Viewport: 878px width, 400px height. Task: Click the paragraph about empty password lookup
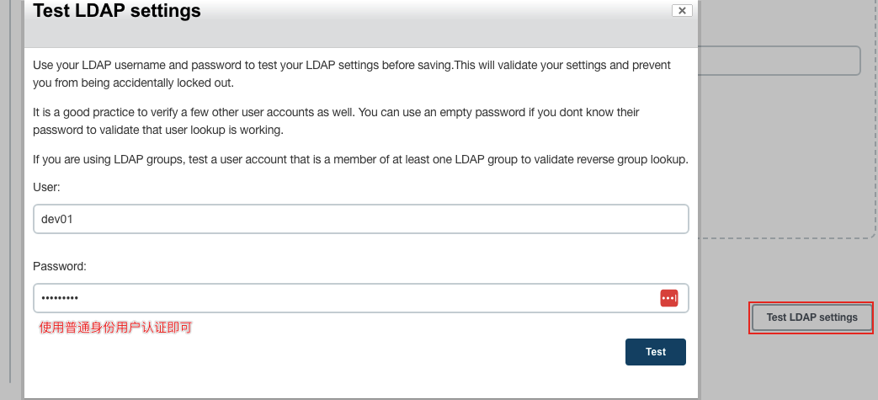[x=336, y=121]
